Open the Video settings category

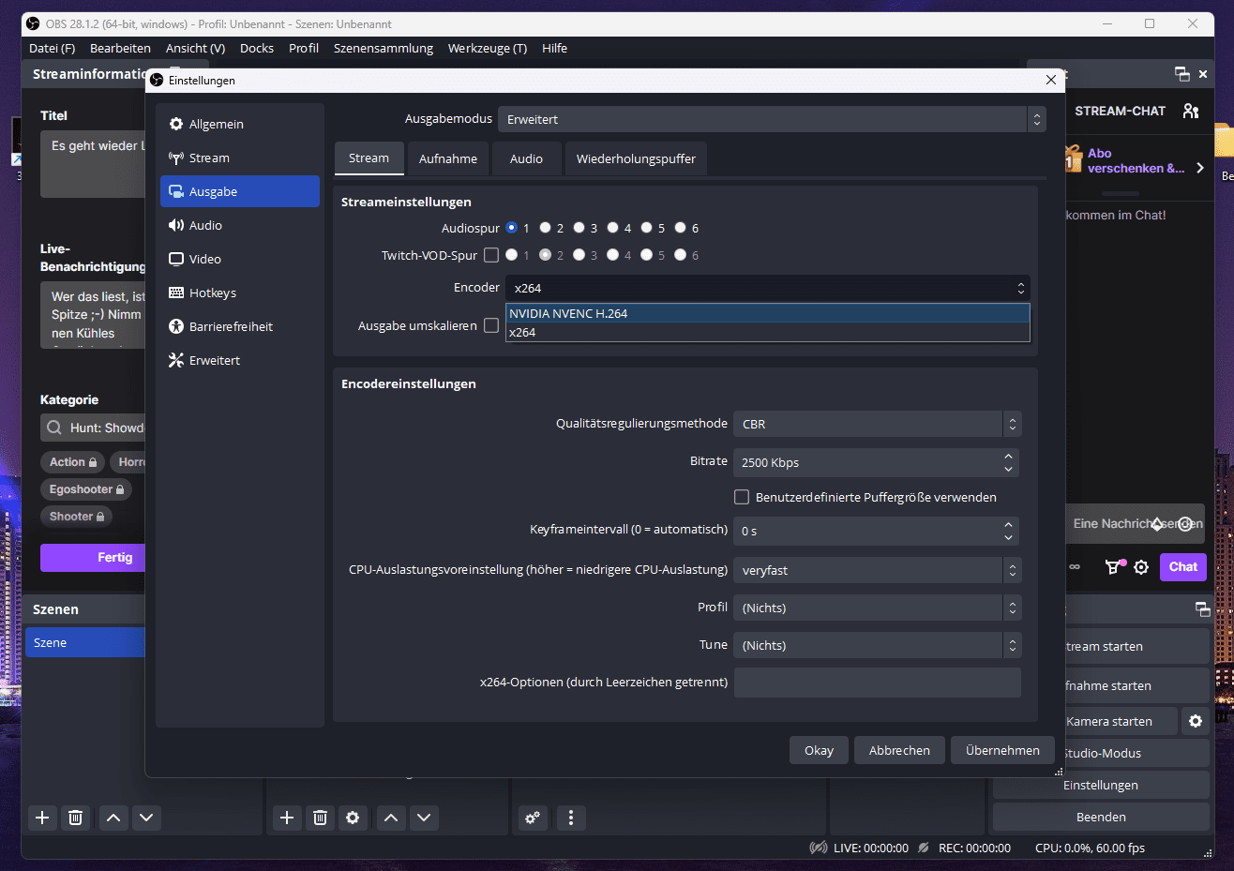coord(240,259)
